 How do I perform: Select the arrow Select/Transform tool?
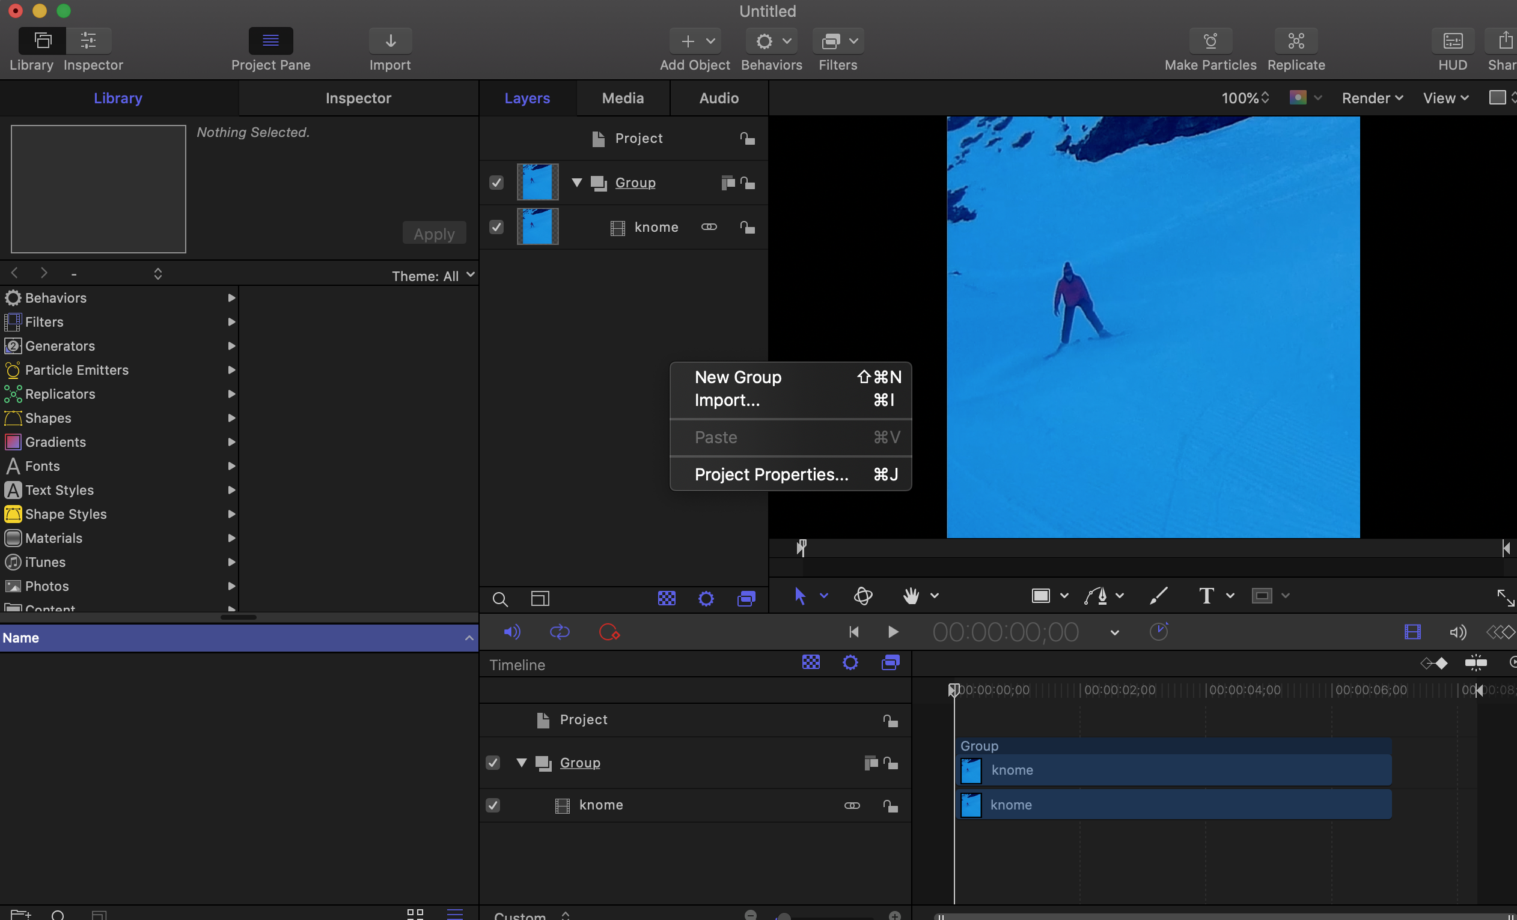click(800, 595)
